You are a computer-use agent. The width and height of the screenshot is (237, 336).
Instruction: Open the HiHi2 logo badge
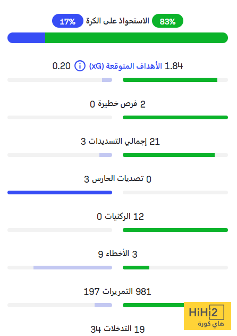point(207,316)
